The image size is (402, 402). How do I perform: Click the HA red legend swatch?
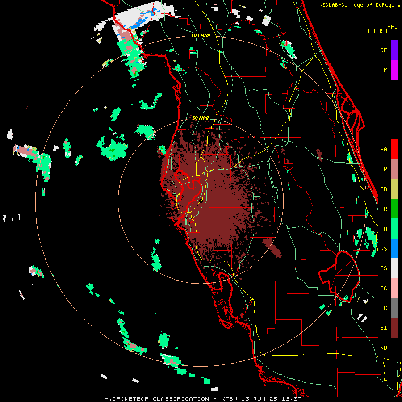coord(394,149)
